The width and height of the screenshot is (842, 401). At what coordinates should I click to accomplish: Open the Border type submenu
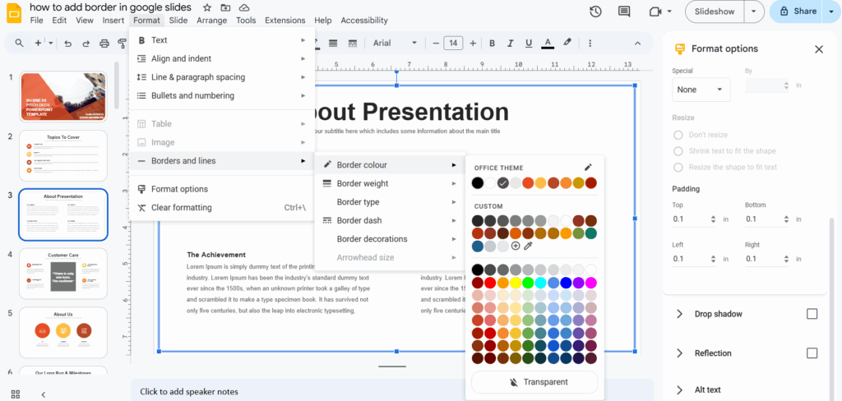[389, 202]
